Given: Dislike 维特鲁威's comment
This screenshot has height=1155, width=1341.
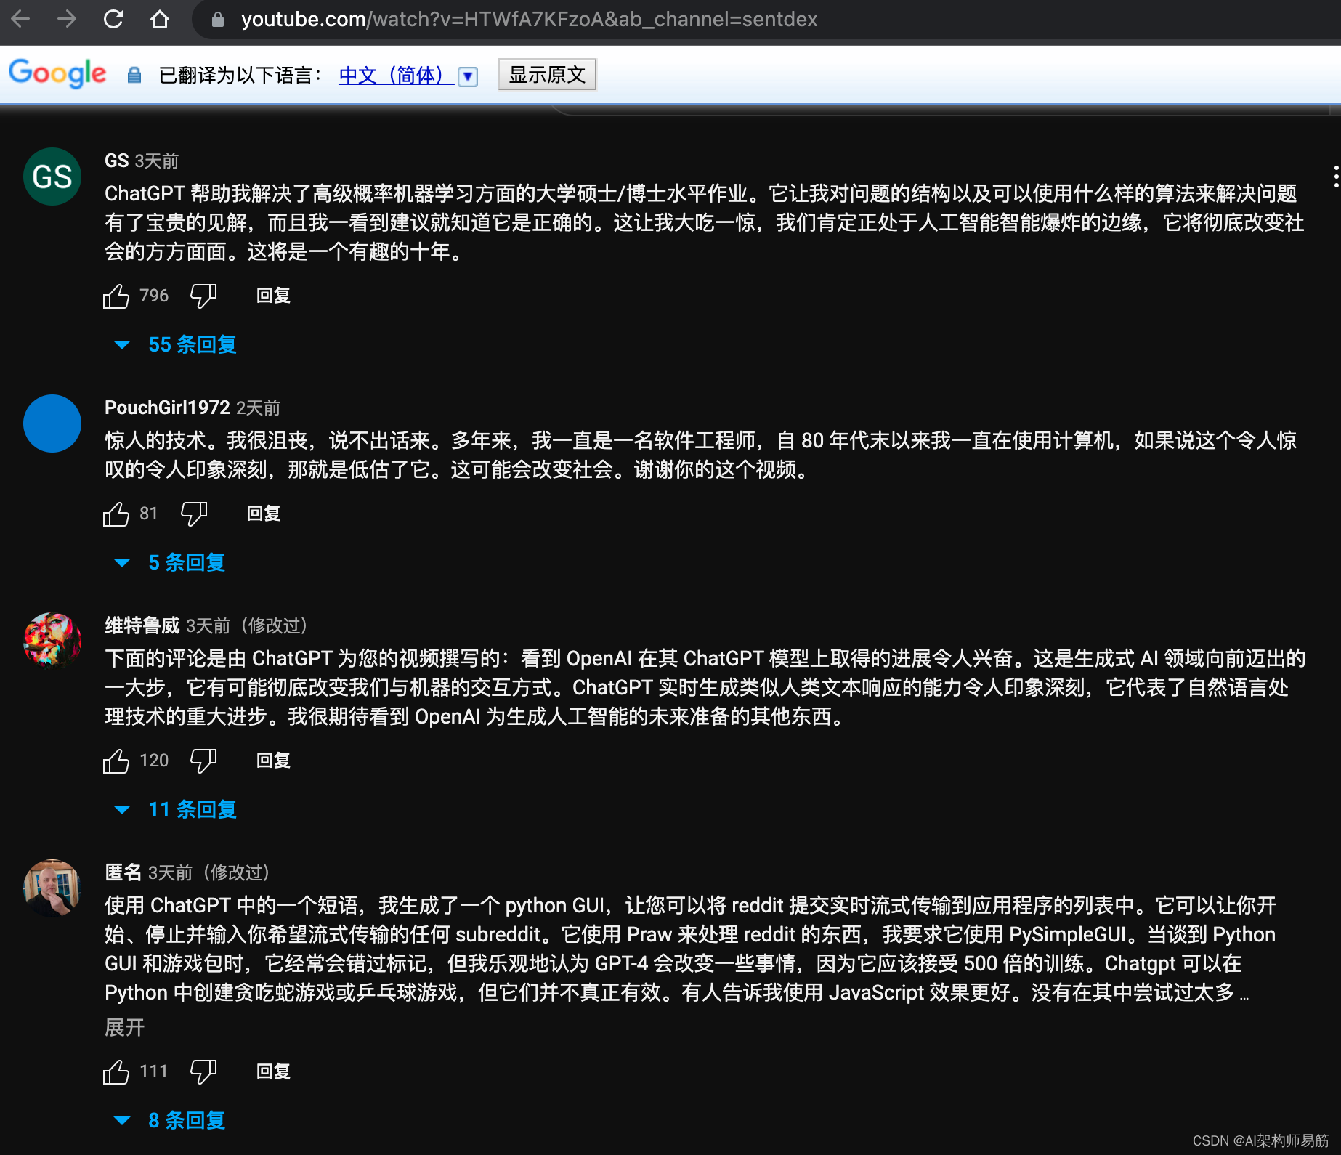Looking at the screenshot, I should click(x=203, y=760).
